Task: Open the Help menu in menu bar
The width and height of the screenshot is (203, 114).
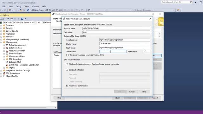Action: pos(44,6)
